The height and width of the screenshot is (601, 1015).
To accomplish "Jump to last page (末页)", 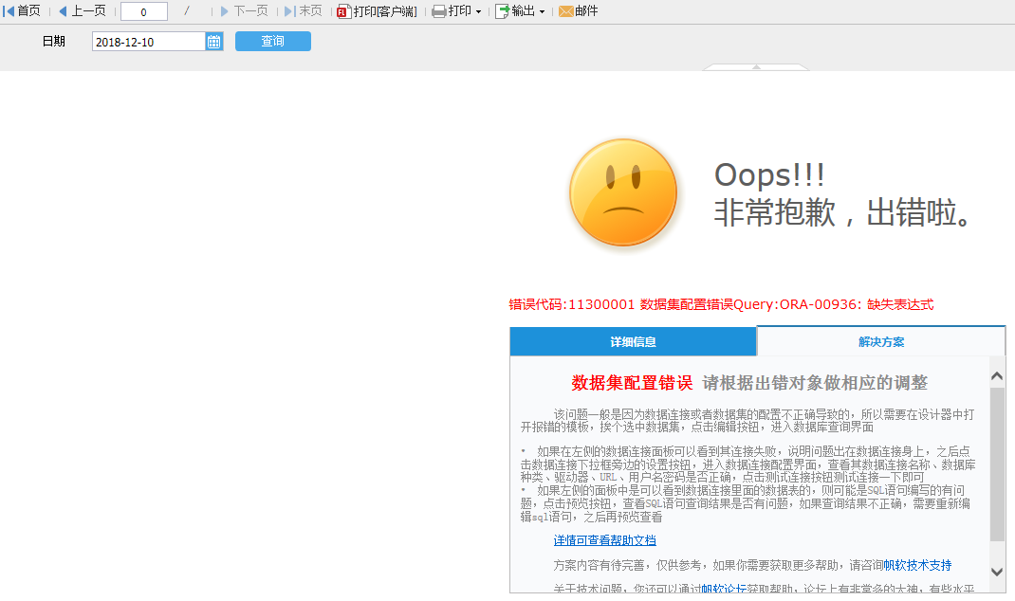I will [304, 11].
